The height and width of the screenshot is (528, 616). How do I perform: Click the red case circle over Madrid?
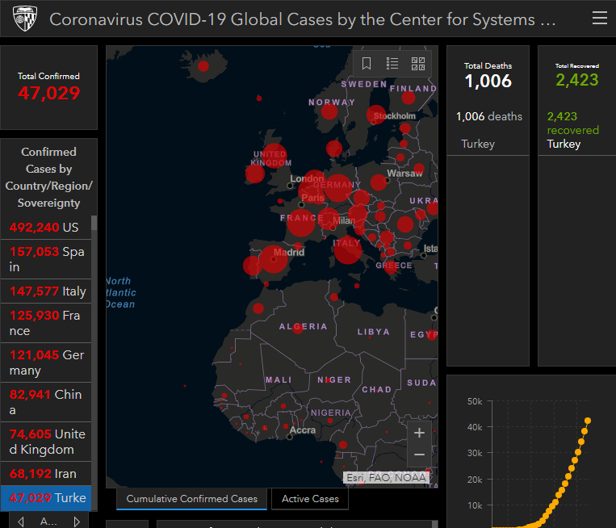(273, 258)
